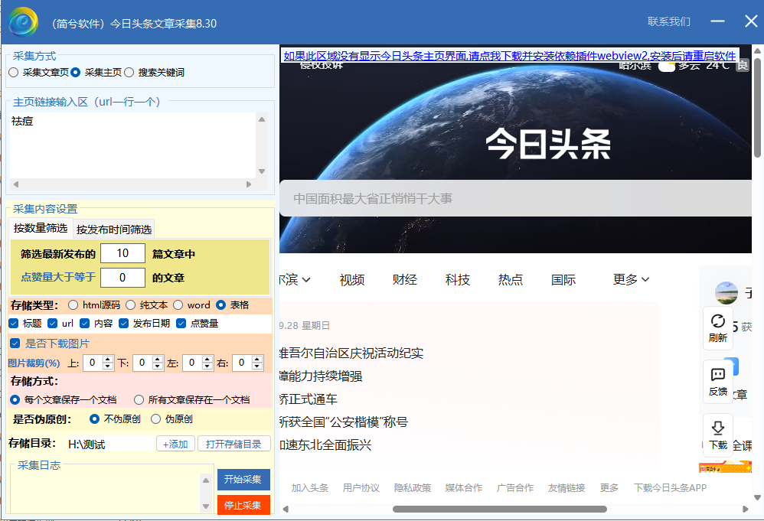
Task: Switch to the 按发布时间筛选 tab
Action: pyautogui.click(x=113, y=230)
